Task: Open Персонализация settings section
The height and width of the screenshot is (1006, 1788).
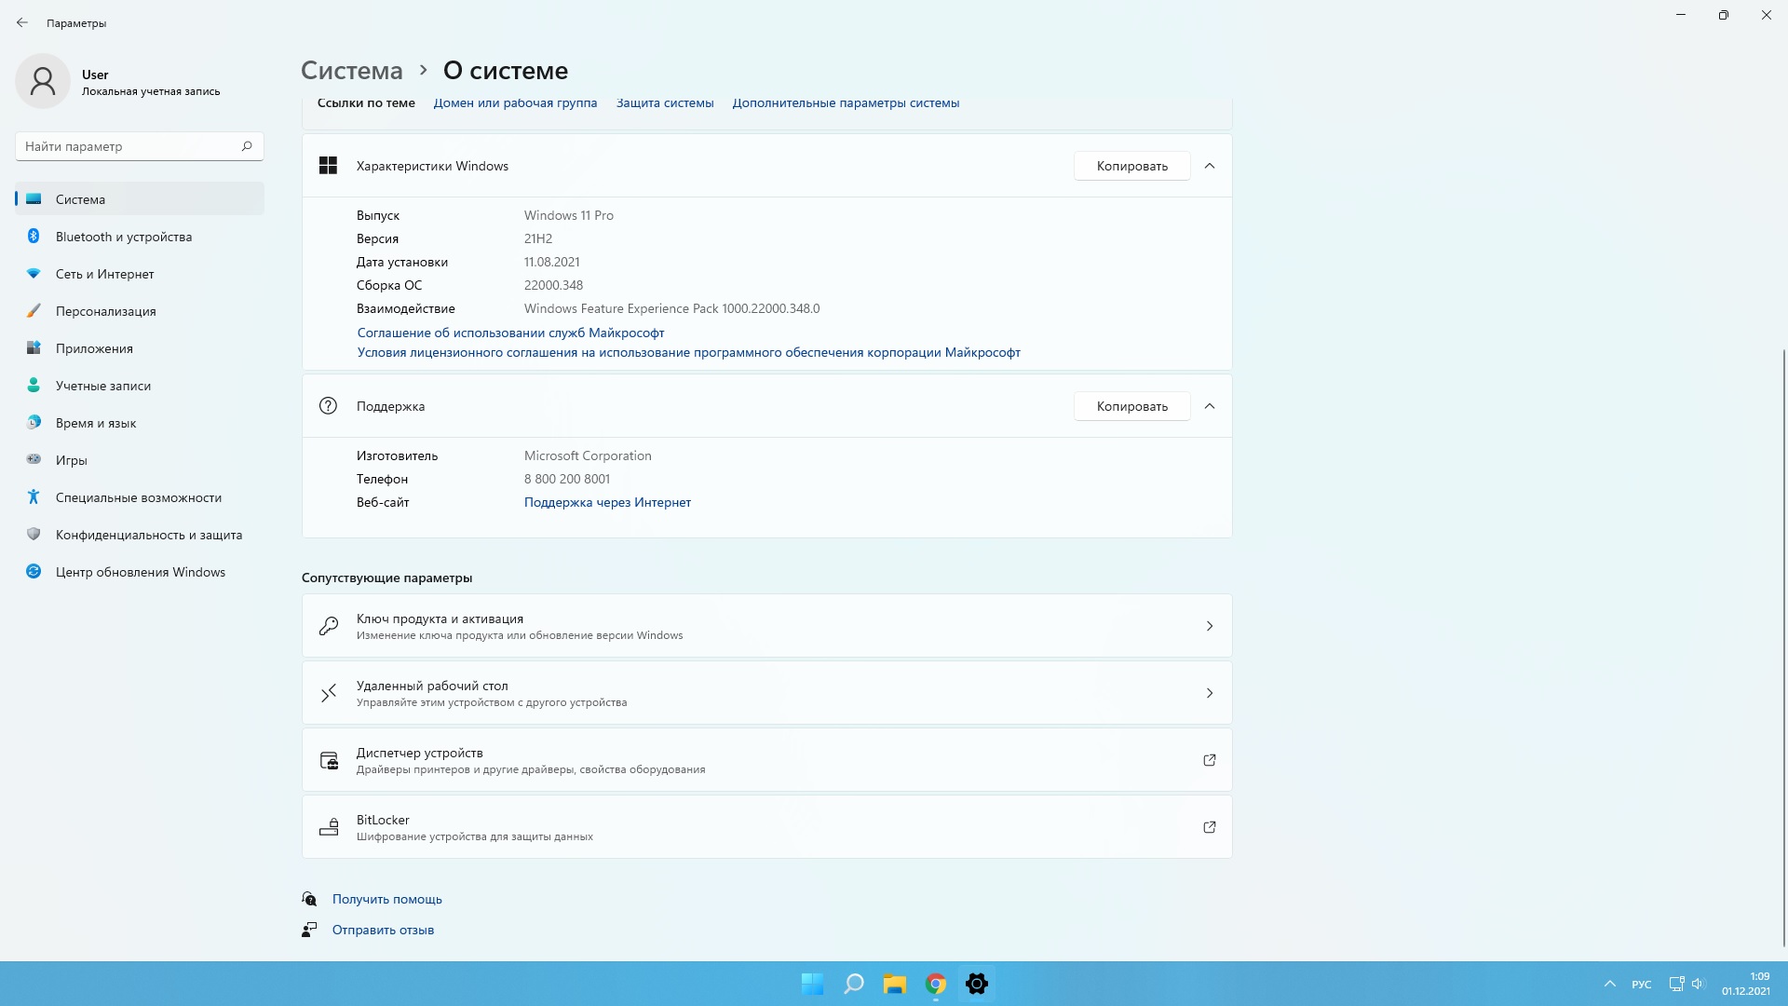Action: click(105, 311)
